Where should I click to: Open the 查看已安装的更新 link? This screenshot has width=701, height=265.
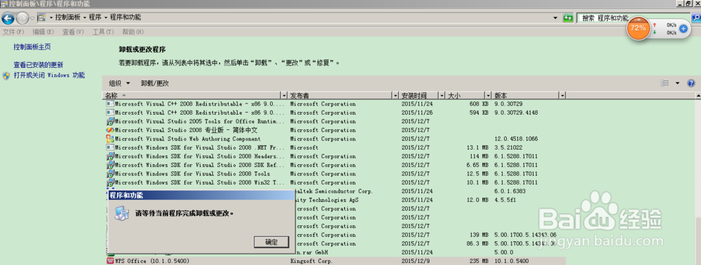coord(39,65)
